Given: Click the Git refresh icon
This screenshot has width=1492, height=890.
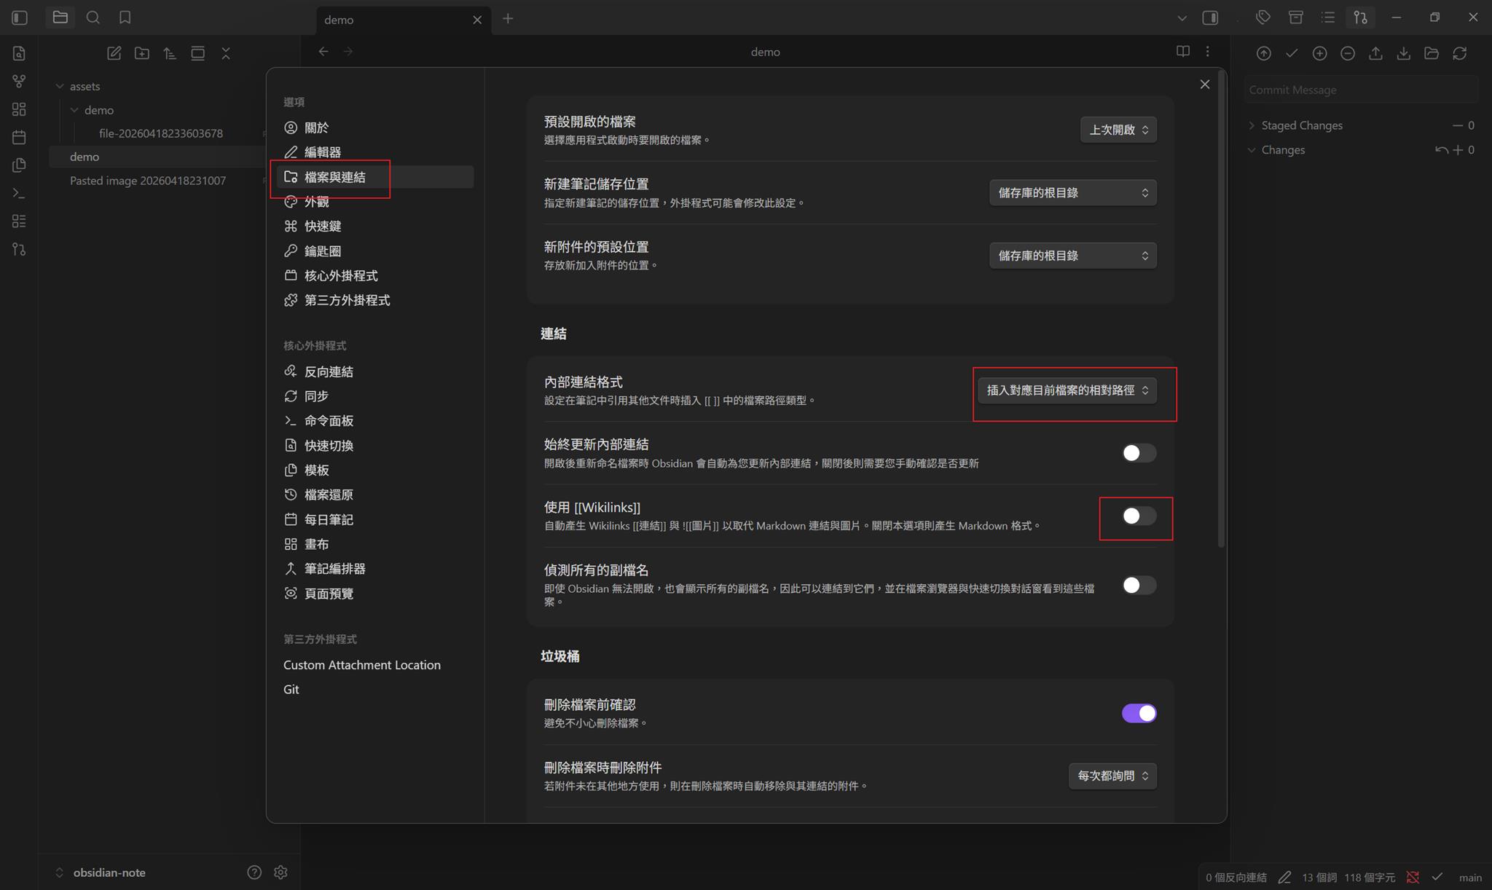Looking at the screenshot, I should pyautogui.click(x=1459, y=53).
